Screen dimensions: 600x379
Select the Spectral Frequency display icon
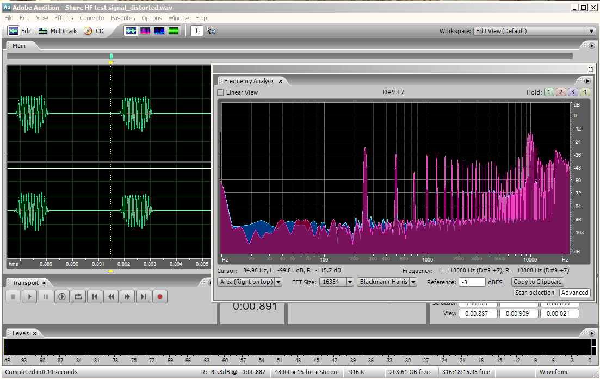click(x=145, y=30)
